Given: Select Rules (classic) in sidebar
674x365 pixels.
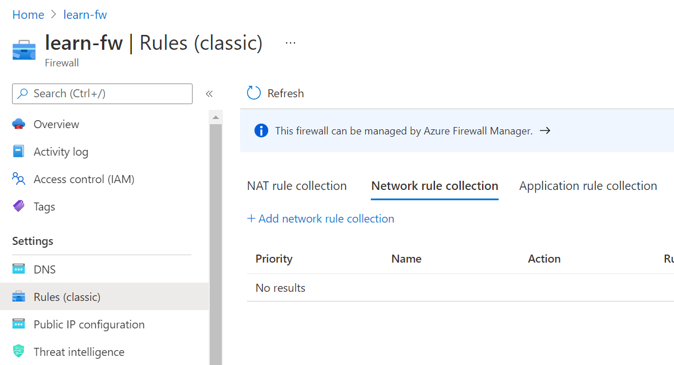Looking at the screenshot, I should click(104, 296).
